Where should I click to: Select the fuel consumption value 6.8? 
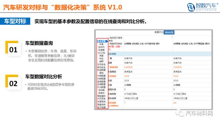[175, 103]
